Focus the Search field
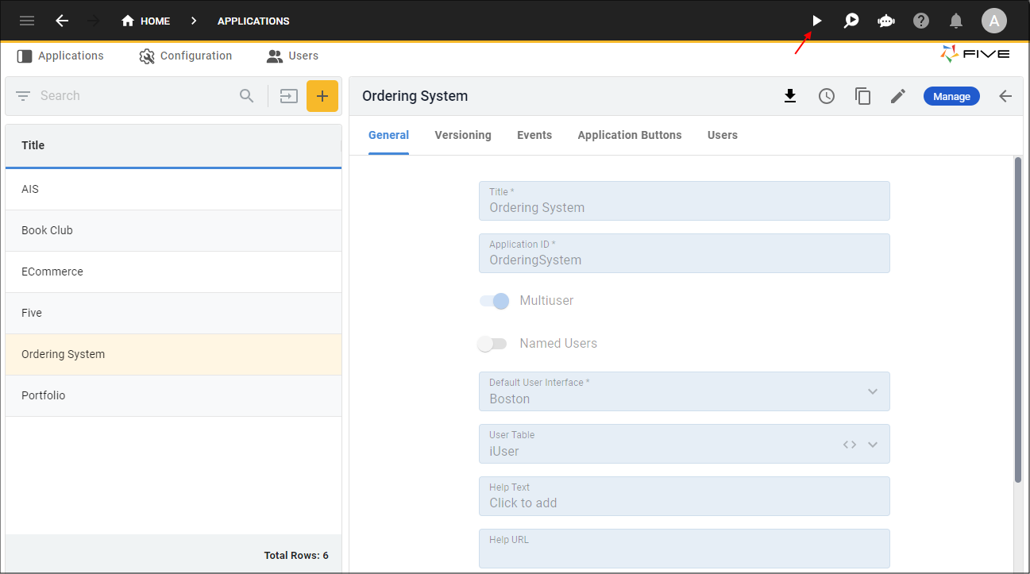Image resolution: width=1030 pixels, height=574 pixels. tap(135, 96)
